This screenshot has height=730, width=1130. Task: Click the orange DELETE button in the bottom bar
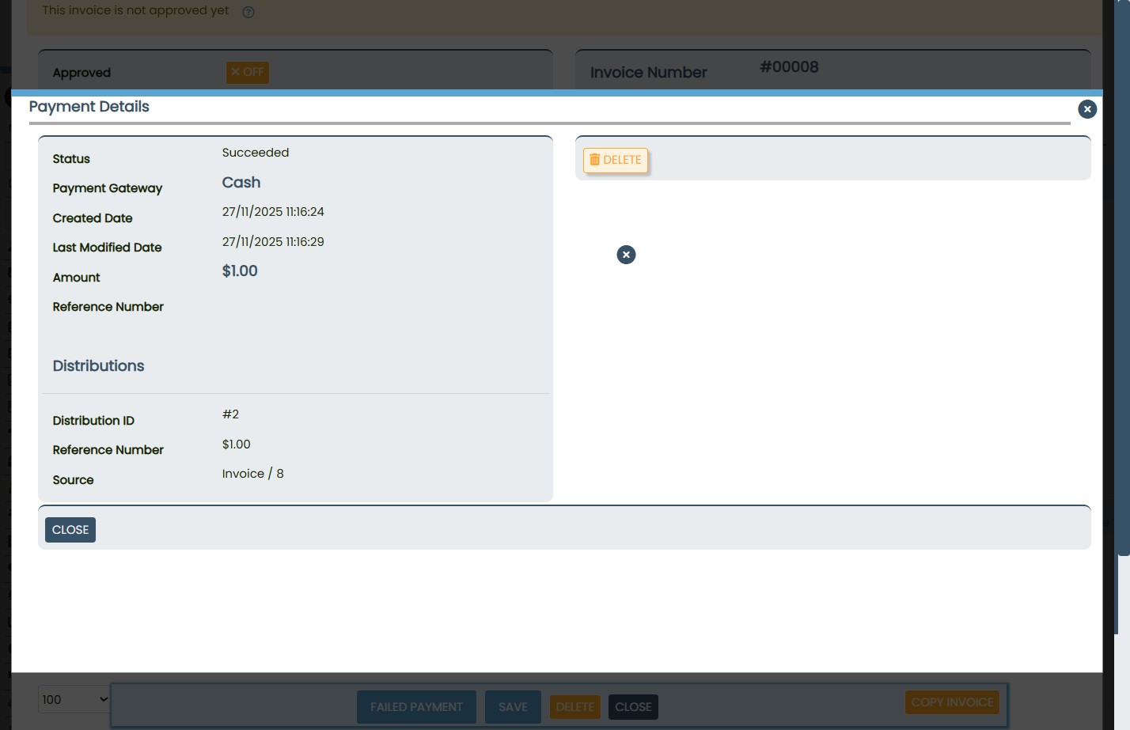pyautogui.click(x=574, y=707)
